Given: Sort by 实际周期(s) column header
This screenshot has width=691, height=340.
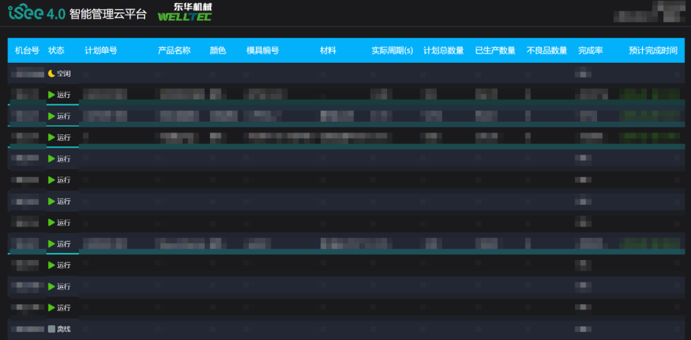Looking at the screenshot, I should click(x=392, y=51).
